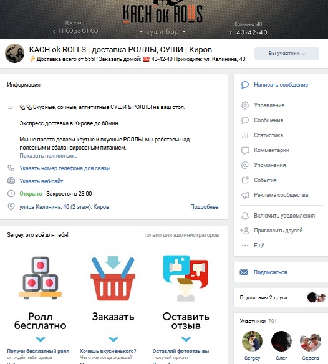The image size is (328, 364).
Task: Click the community title 'KACH ok ROLLS | доставка РОЛЛЫ, СУШИ | Киров'
Action: click(x=120, y=50)
